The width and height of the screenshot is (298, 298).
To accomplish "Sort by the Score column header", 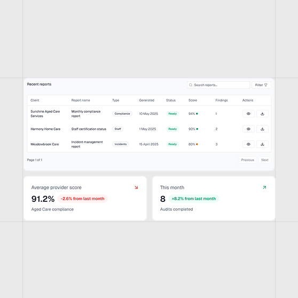I will point(192,100).
